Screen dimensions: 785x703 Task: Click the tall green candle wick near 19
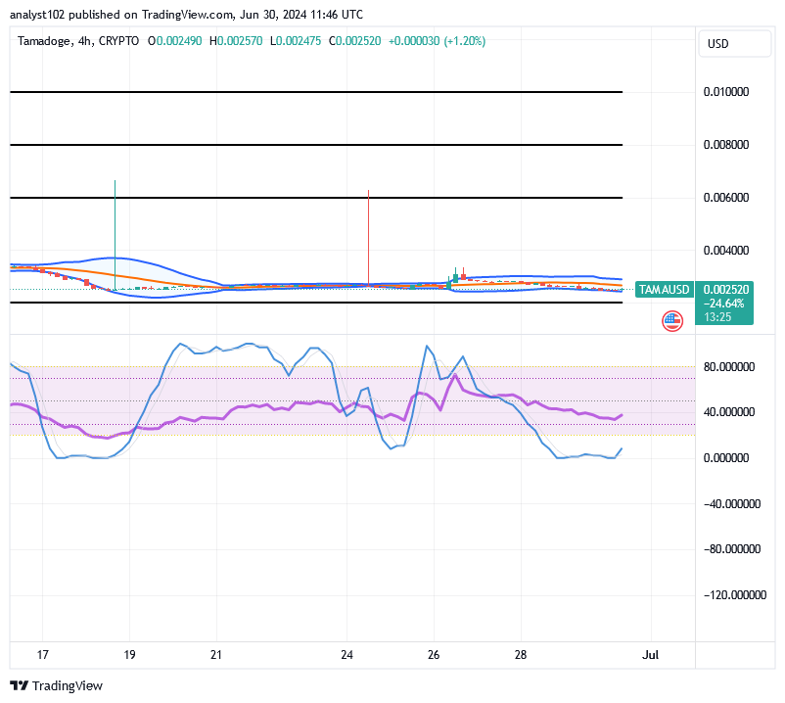[x=115, y=234]
